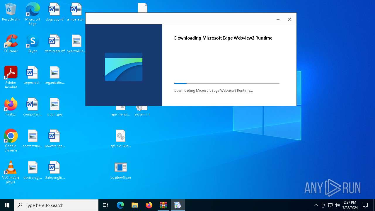
Task: Select the computers... Word document
Action: pyautogui.click(x=33, y=107)
